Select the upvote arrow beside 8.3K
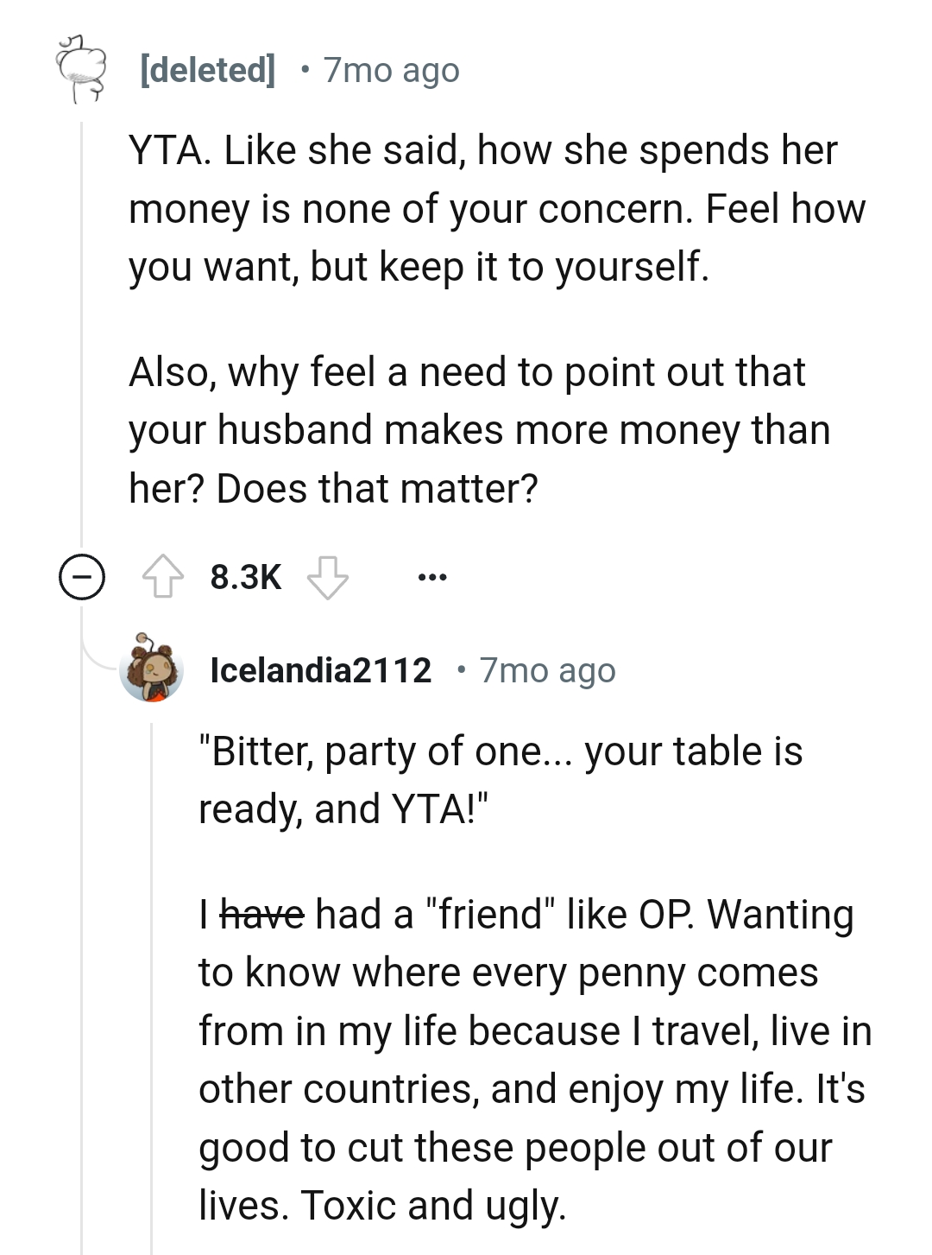The height and width of the screenshot is (1255, 932). click(164, 577)
